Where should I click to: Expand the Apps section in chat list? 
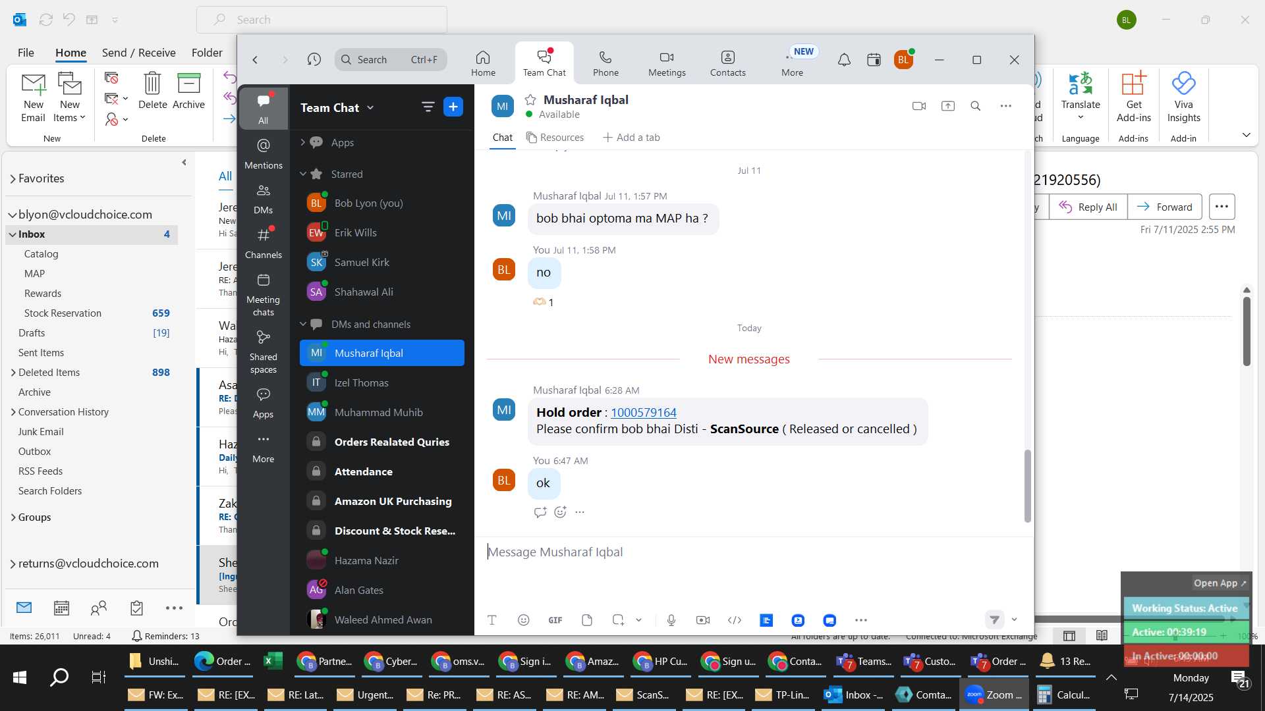point(303,142)
